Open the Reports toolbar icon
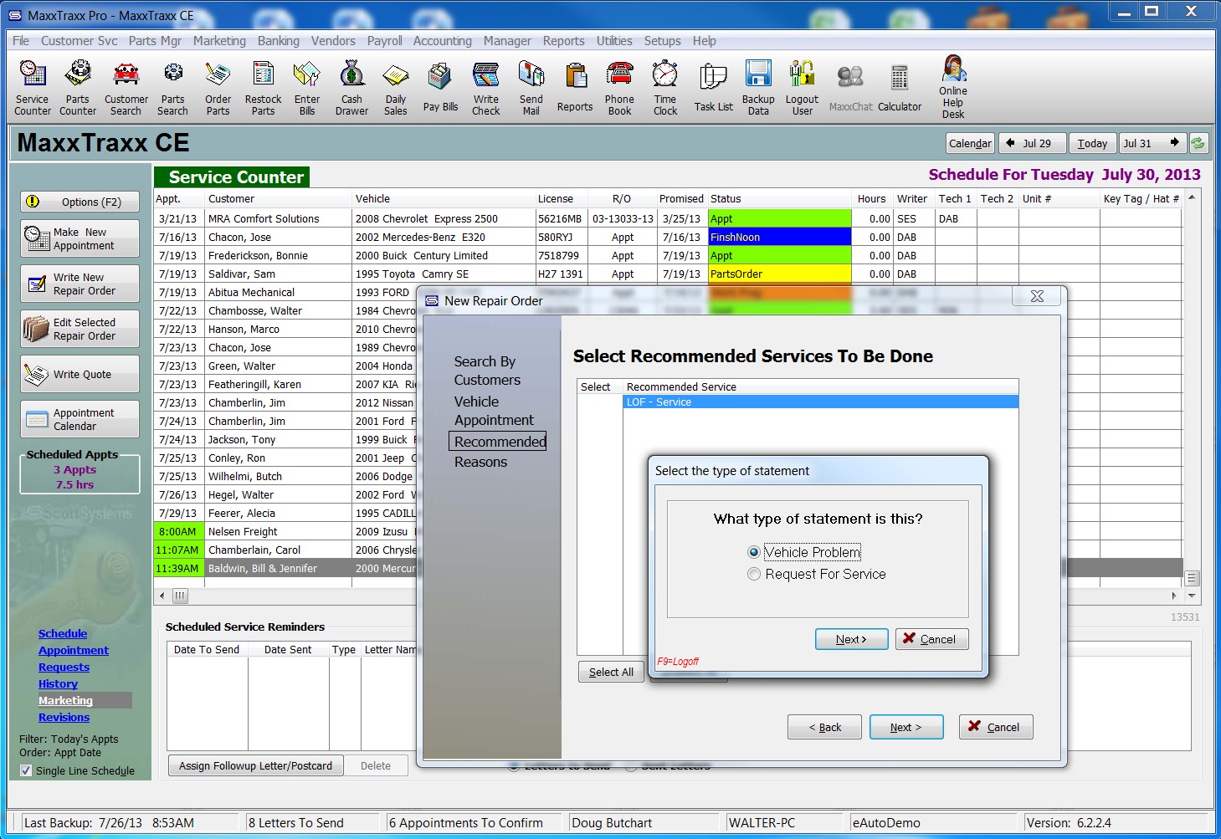The width and height of the screenshot is (1221, 839). tap(575, 88)
